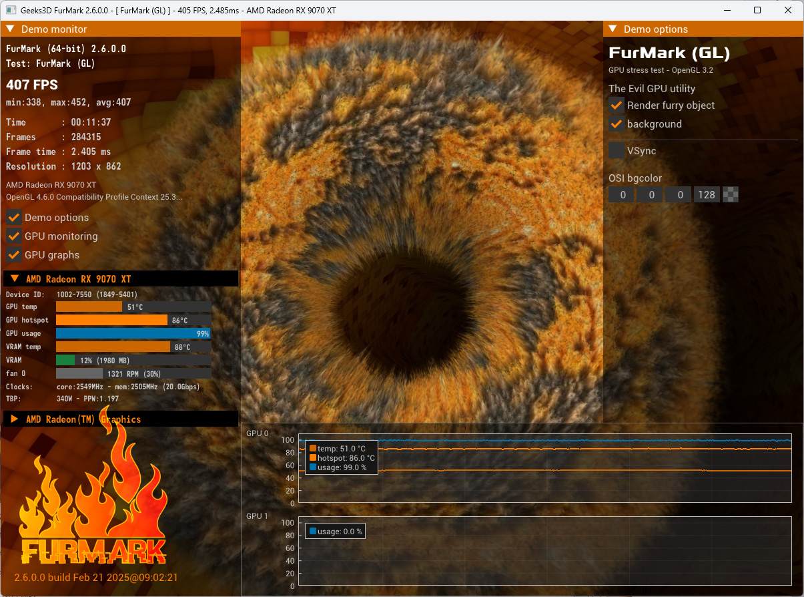Click the GPU usage bar showing 99%
The width and height of the screenshot is (804, 597).
coord(133,333)
